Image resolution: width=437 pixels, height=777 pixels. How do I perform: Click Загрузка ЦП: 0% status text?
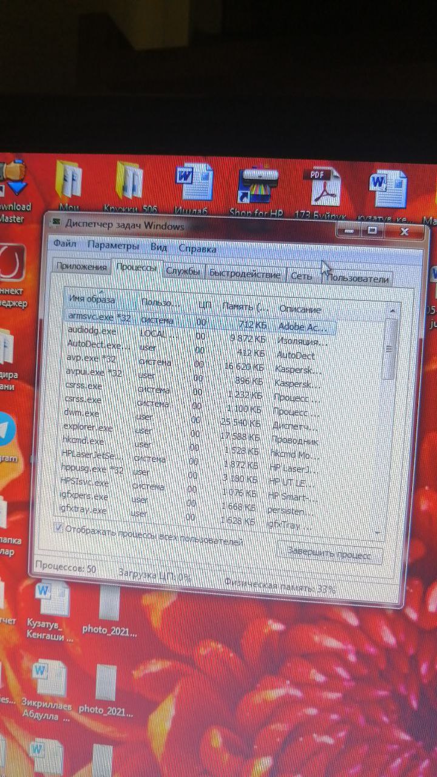[x=154, y=574]
